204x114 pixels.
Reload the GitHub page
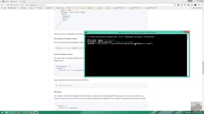click(x=8, y=5)
